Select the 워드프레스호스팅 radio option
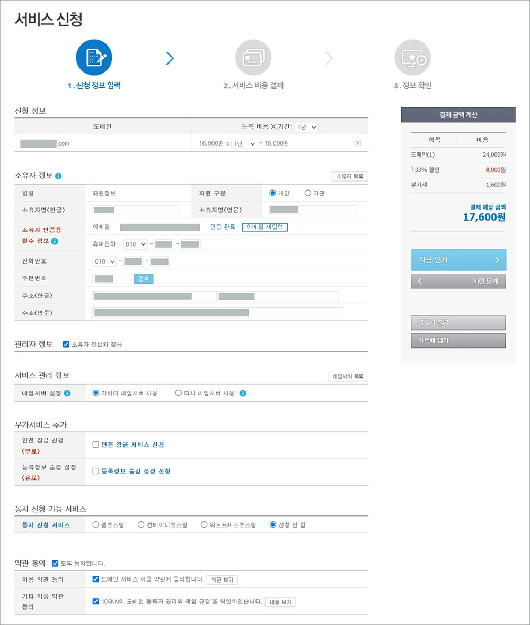Image resolution: width=530 pixels, height=625 pixels. [204, 524]
